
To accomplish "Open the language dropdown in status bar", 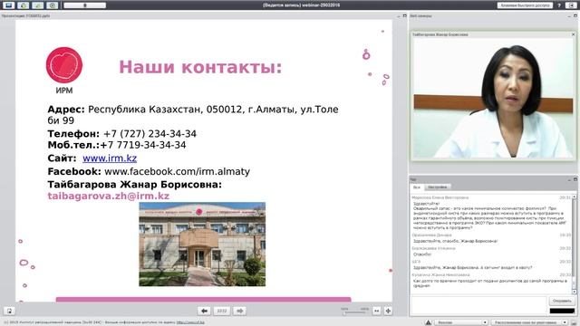I will pyautogui.click(x=461, y=322).
